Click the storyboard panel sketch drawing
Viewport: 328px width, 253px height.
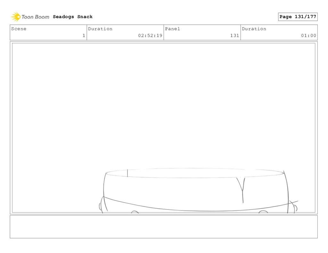pos(164,128)
